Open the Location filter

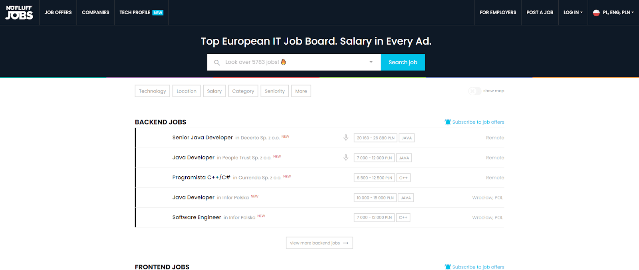click(x=187, y=91)
